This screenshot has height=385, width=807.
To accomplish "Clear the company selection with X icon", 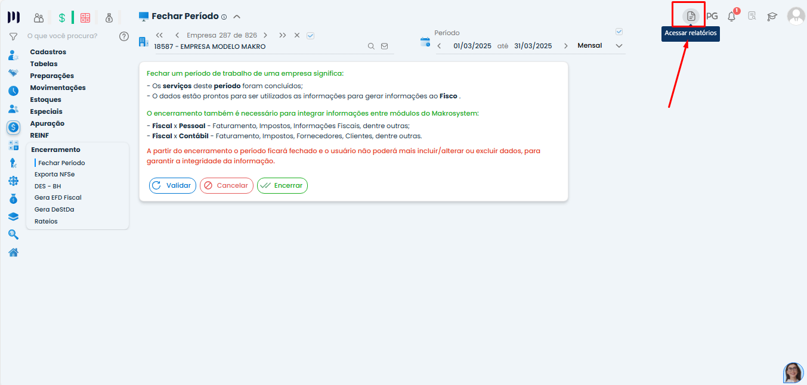I will pos(297,35).
